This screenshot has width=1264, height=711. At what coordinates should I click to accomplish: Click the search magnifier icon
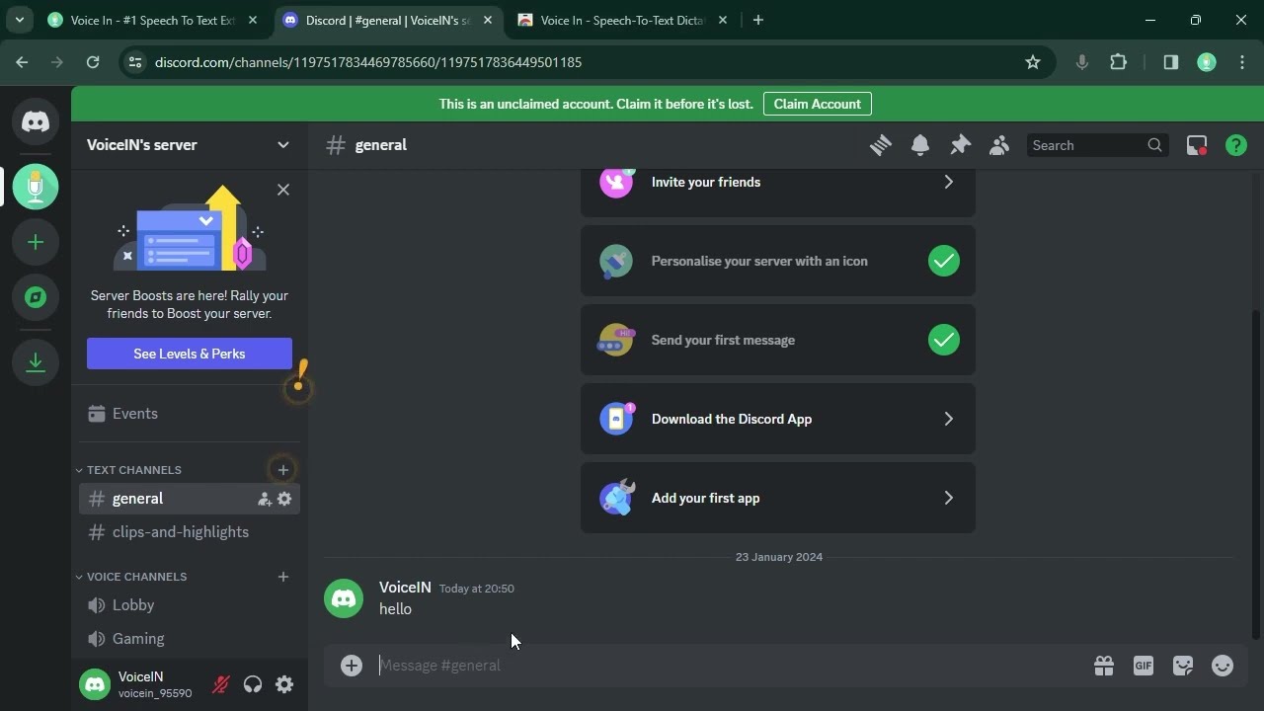tap(1154, 145)
